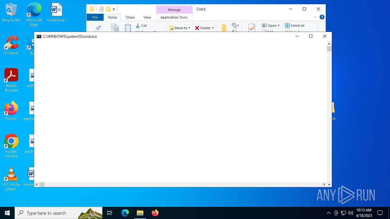Select the Google Chrome desktop icon
Screen dimensions: 390x219
[x=11, y=146]
